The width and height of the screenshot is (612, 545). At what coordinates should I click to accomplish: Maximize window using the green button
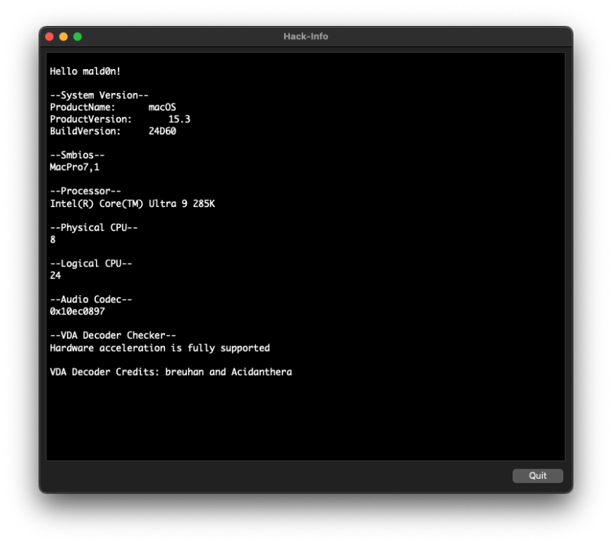tap(78, 36)
